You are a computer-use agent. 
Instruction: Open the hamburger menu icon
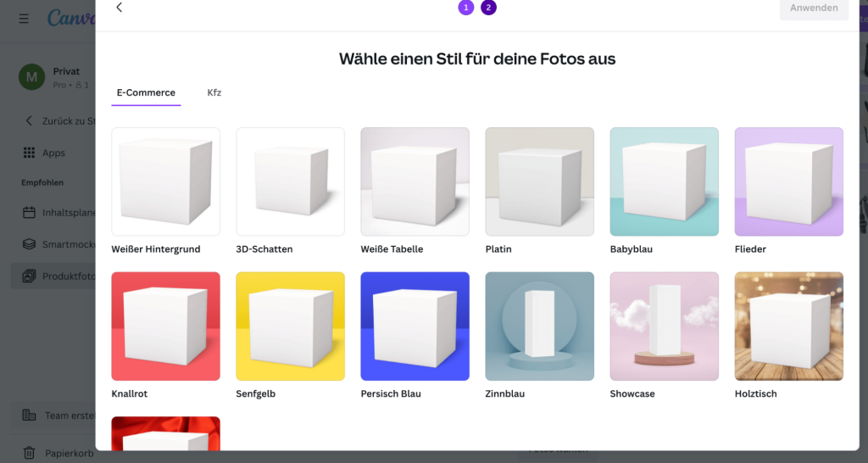pos(24,18)
